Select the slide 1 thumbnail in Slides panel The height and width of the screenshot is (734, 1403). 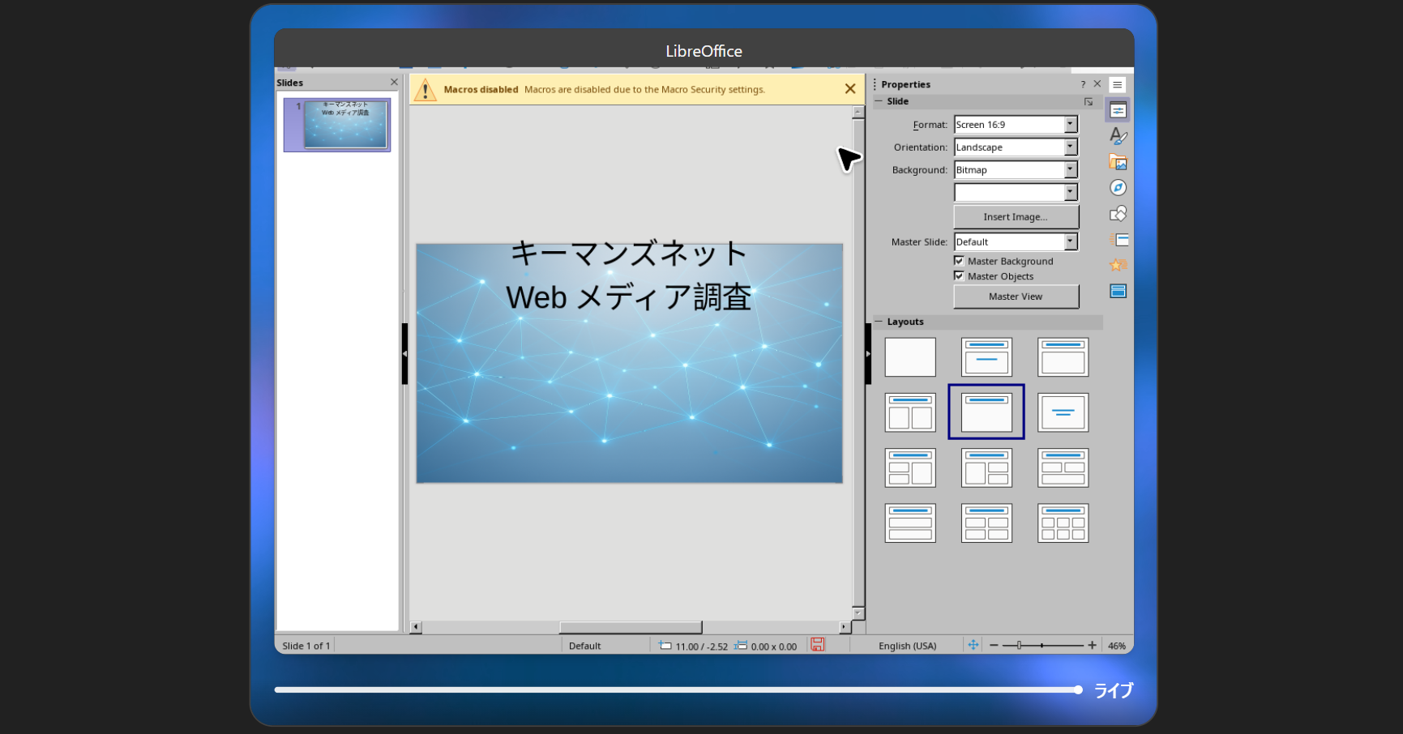(346, 124)
